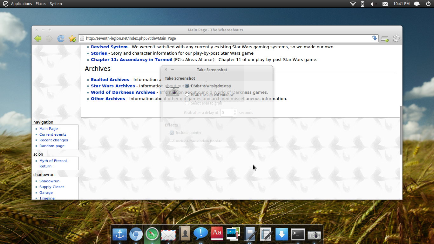Launch the Terminal from the dock
The image size is (434, 244).
click(298, 235)
